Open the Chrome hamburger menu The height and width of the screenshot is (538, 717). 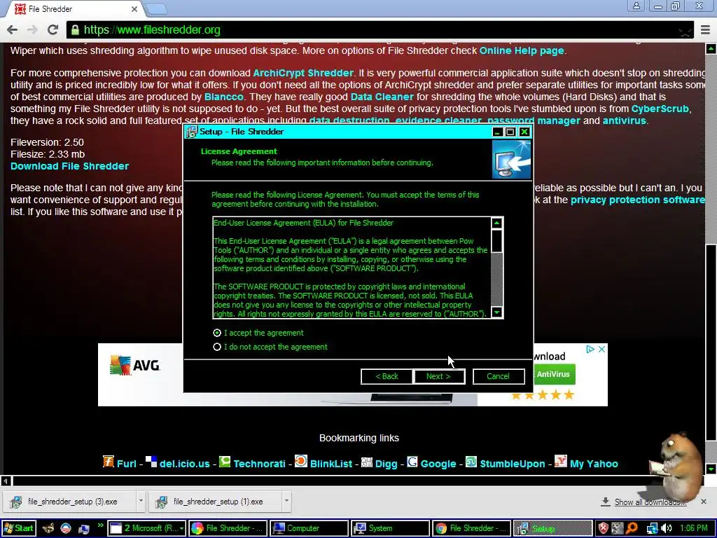[705, 30]
